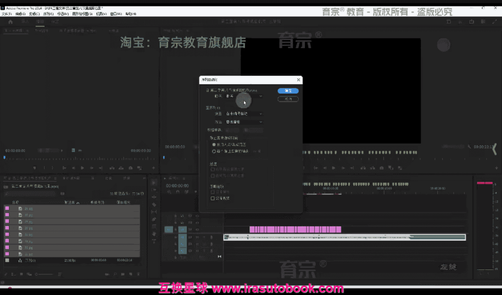Select the first image file in Project panel

[28, 209]
